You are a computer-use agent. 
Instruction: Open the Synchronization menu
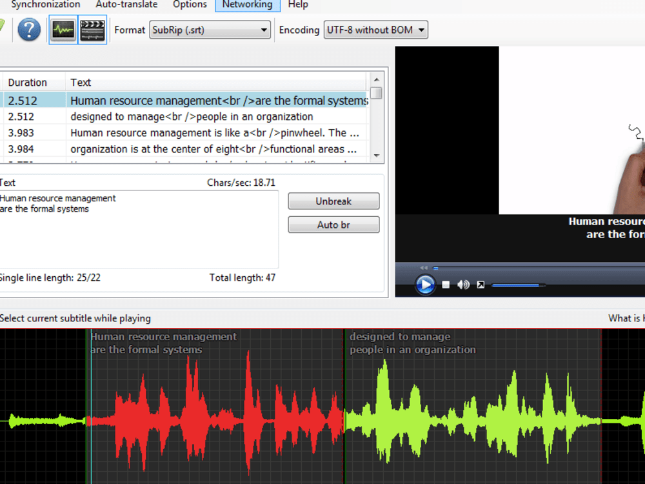pyautogui.click(x=46, y=5)
